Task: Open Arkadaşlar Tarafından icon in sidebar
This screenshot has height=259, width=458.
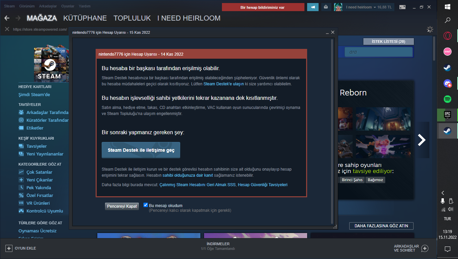Action: [x=21, y=112]
